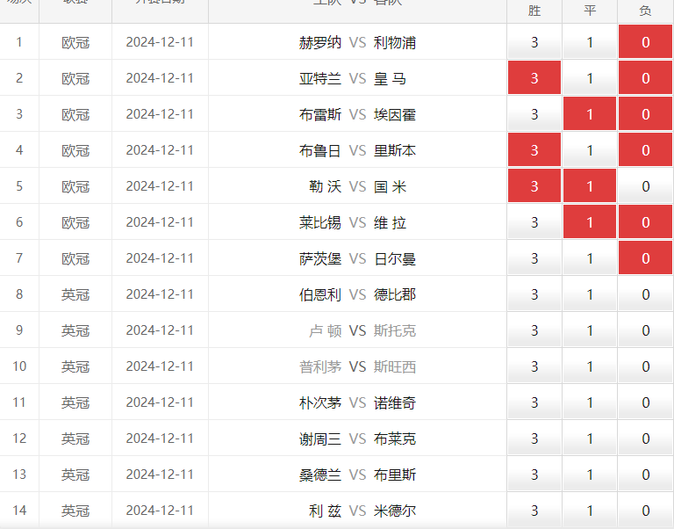This screenshot has width=674, height=529.
Task: Deselect win (3) for 布鲁日 VS 里斯本
Action: coord(534,149)
